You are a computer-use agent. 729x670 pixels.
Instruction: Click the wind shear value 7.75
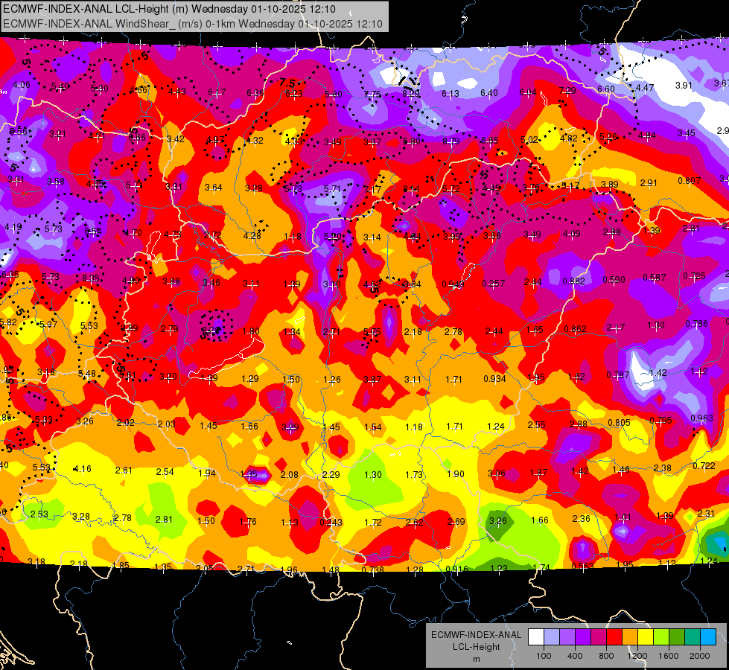[372, 95]
